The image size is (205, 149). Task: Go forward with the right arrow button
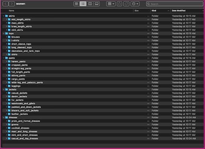12,4
